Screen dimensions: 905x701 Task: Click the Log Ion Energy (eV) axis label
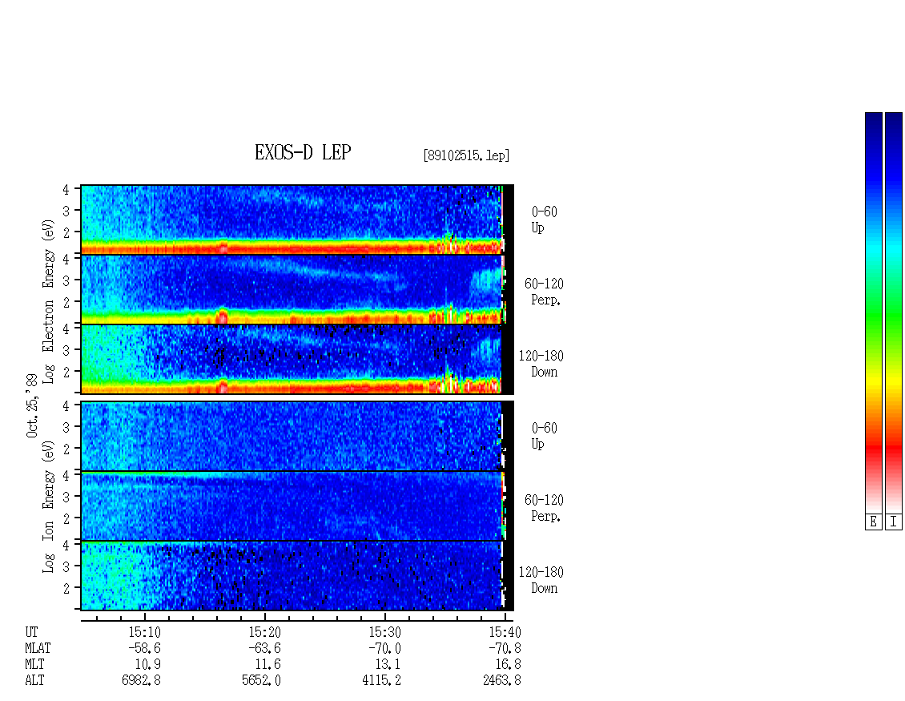48,506
